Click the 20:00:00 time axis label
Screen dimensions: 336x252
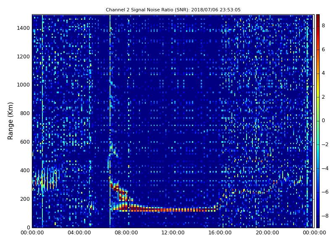pos(267,233)
